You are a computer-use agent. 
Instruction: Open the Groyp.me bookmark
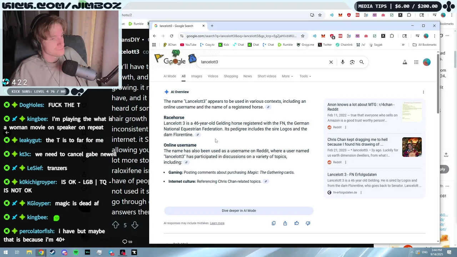tap(305, 45)
